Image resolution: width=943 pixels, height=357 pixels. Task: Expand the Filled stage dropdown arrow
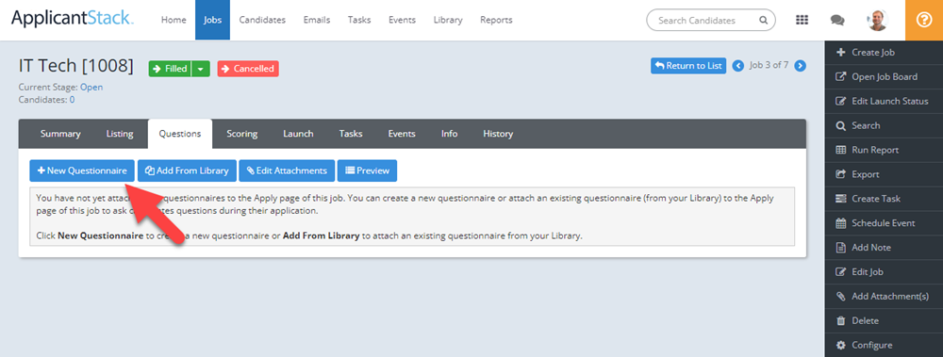click(201, 69)
